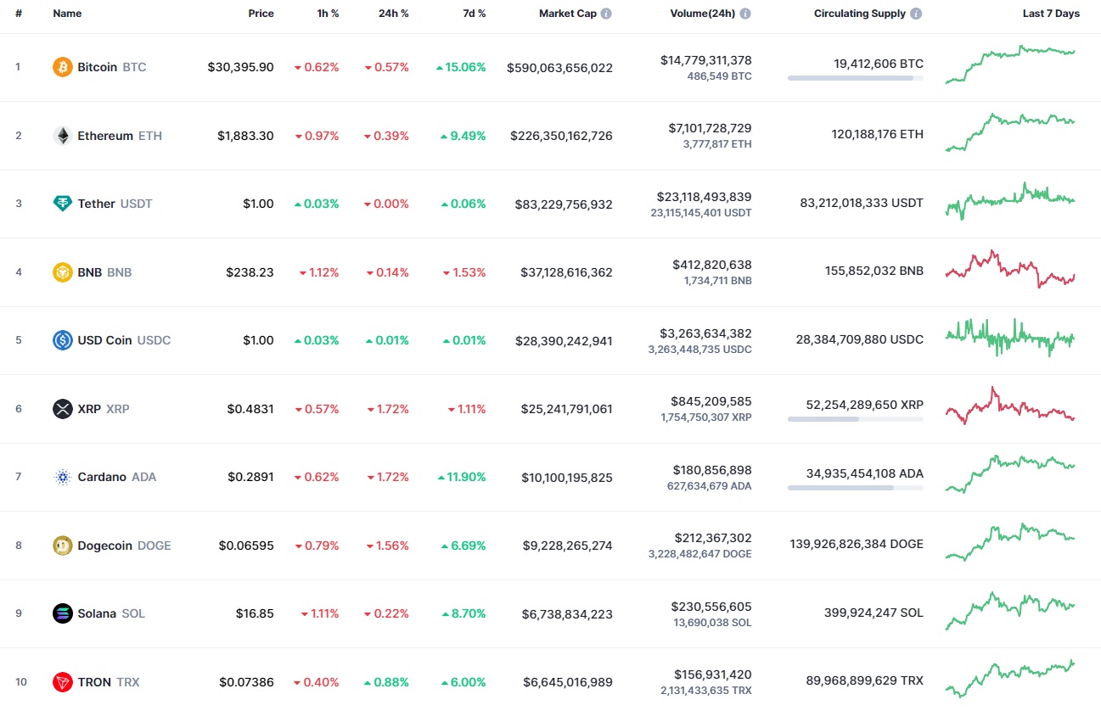This screenshot has width=1101, height=711.
Task: Select the XRP black circle logo
Action: (x=63, y=408)
